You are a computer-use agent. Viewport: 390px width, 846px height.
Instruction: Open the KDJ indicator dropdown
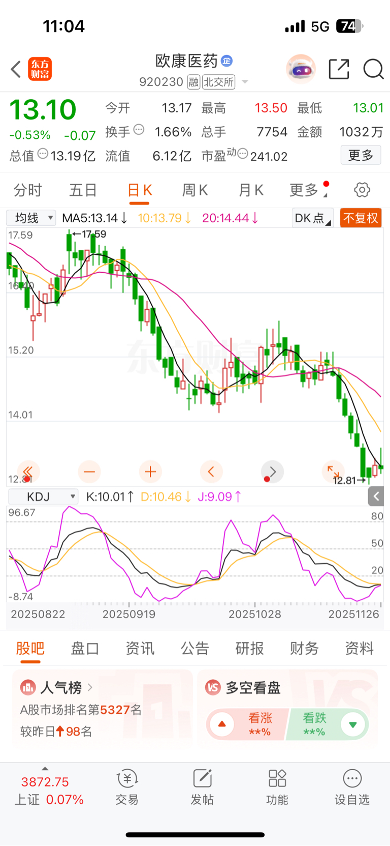pyautogui.click(x=43, y=497)
